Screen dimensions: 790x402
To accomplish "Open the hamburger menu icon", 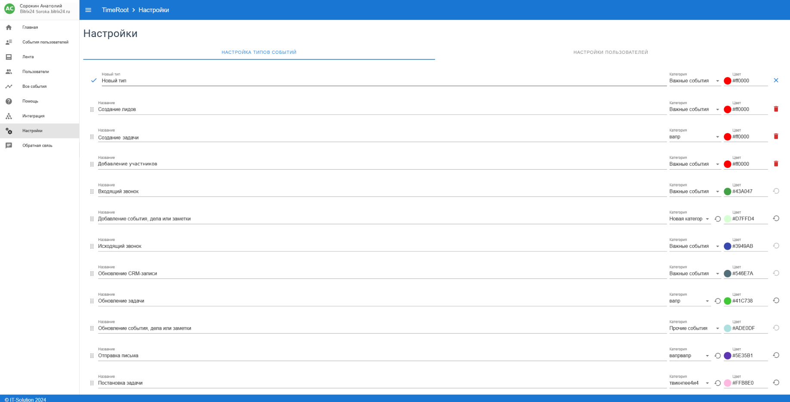I will pyautogui.click(x=88, y=10).
